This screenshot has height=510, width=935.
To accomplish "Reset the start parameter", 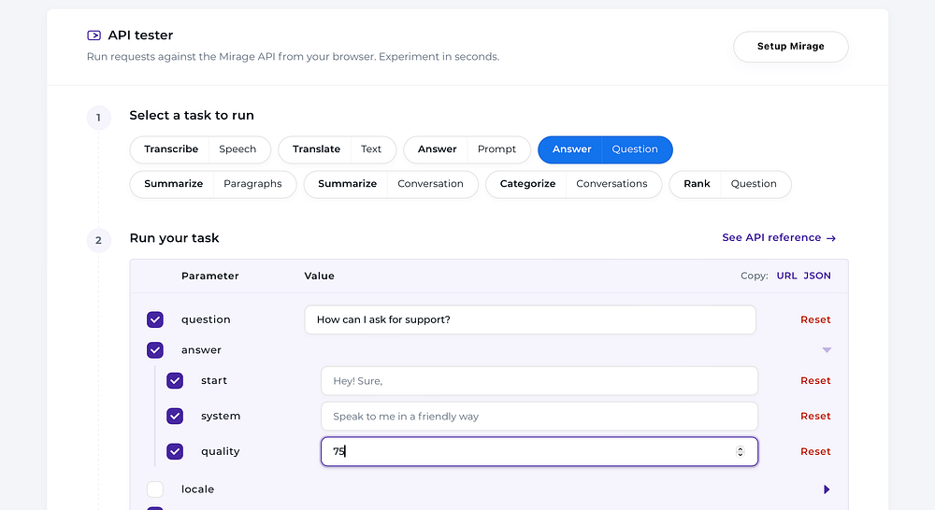I will coord(815,381).
